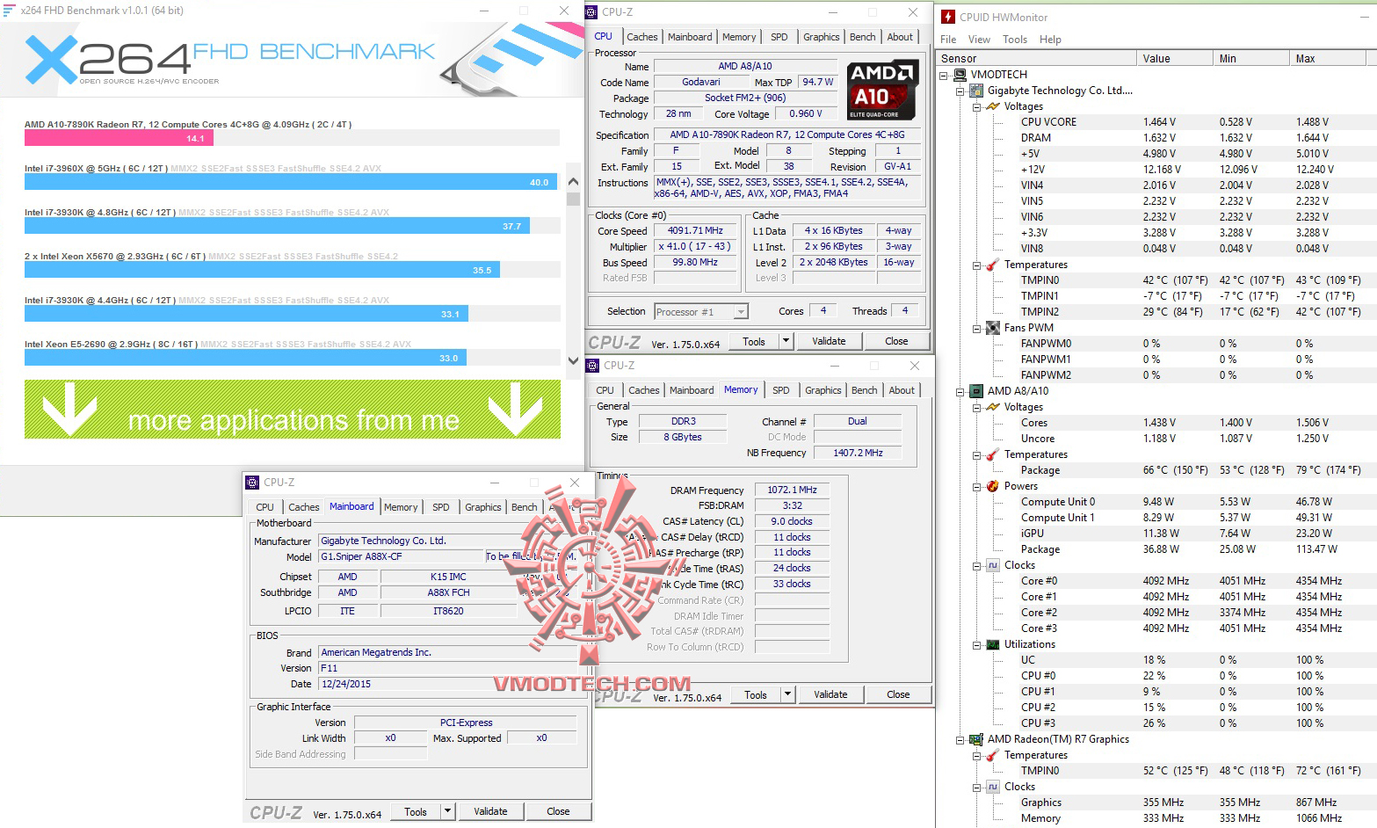
Task: Click the x264 FHD Benchmark title bar icon
Action: (10, 11)
